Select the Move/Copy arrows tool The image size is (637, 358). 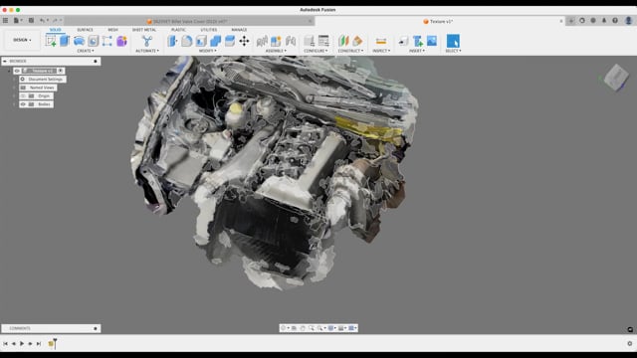(244, 41)
